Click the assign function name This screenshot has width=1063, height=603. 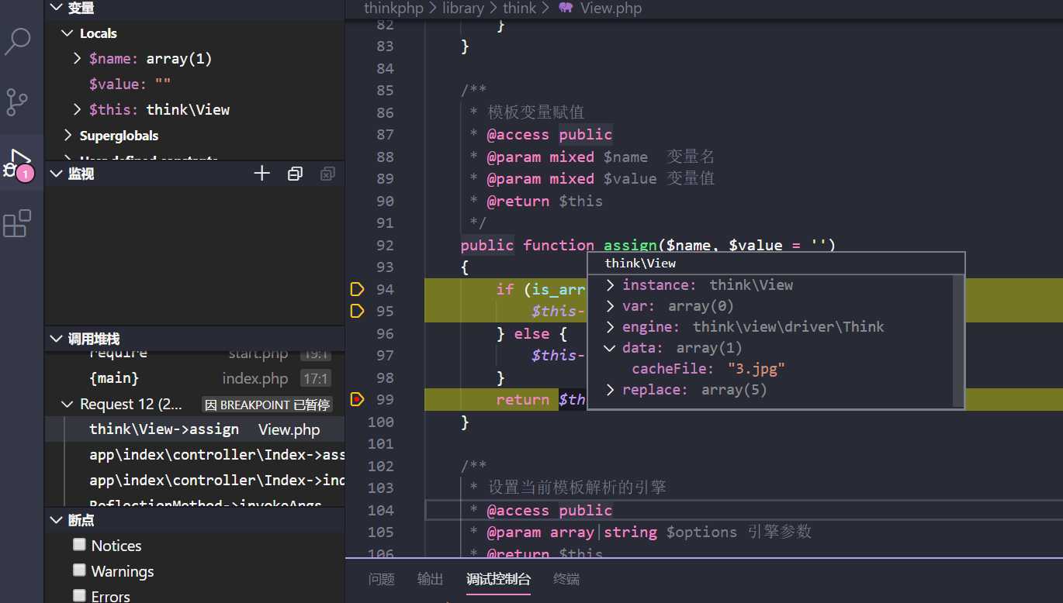point(630,245)
